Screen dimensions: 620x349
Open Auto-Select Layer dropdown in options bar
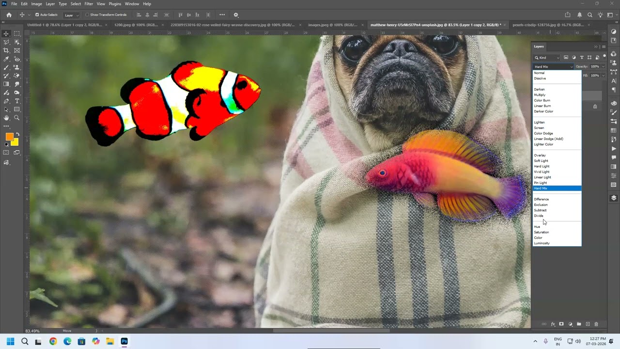[x=71, y=15]
